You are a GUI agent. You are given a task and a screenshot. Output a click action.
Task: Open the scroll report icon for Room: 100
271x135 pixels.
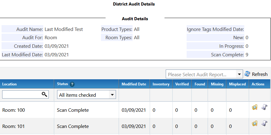click(265, 107)
